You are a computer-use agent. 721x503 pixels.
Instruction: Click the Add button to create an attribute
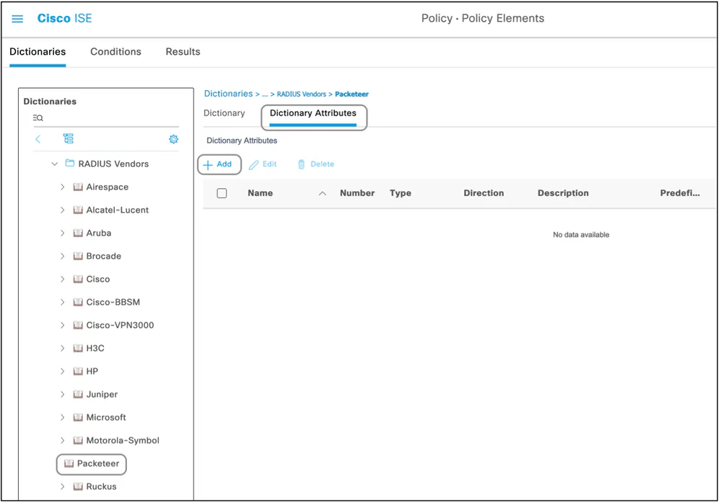click(219, 164)
